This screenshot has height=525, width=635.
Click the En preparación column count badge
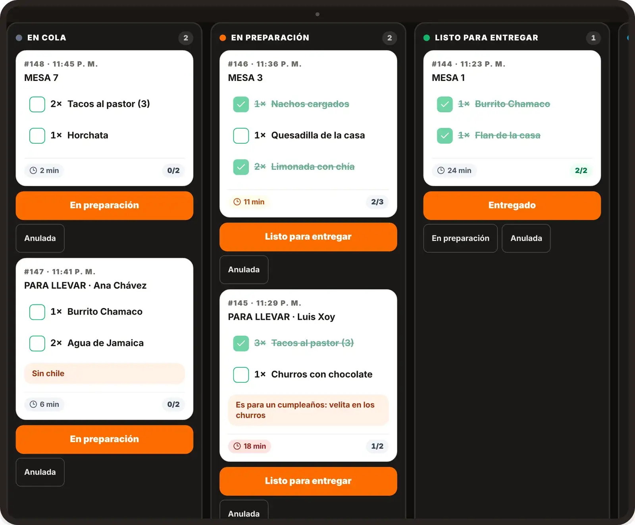coord(389,38)
